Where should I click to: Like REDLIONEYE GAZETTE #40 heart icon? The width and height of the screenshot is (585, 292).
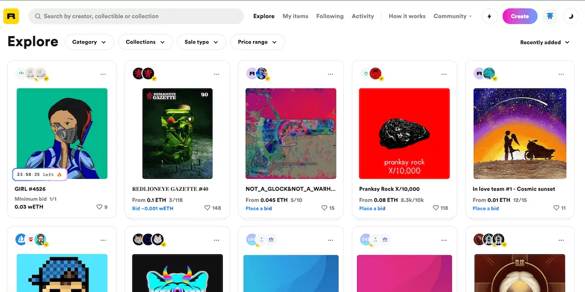coord(207,207)
